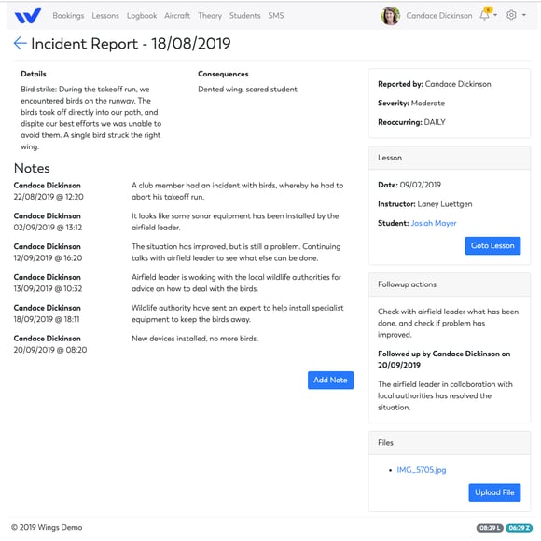Open the SMS menu
The height and width of the screenshot is (541, 541).
point(276,16)
